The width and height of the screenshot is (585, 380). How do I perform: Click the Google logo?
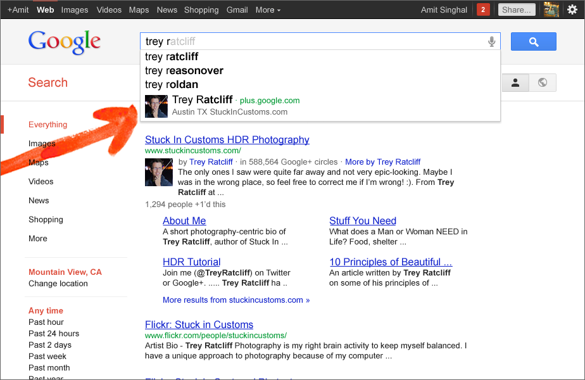coord(65,42)
